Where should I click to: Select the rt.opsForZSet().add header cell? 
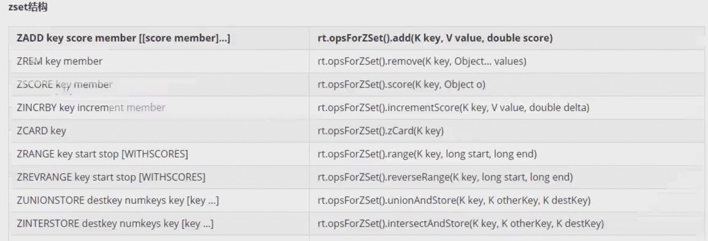tap(435, 38)
